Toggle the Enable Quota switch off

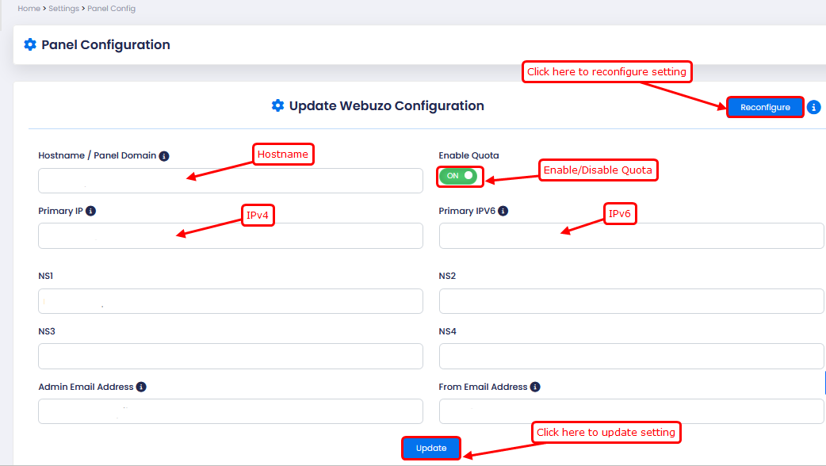point(459,176)
